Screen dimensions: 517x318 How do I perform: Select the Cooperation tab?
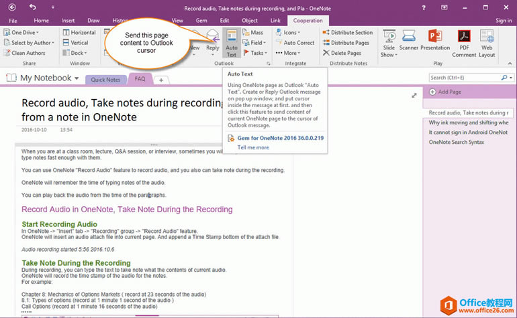(308, 20)
